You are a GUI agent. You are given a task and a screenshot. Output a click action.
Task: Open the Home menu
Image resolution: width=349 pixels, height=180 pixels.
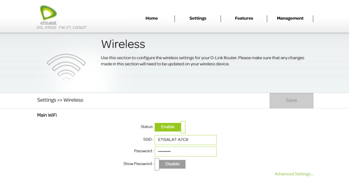coord(152,18)
